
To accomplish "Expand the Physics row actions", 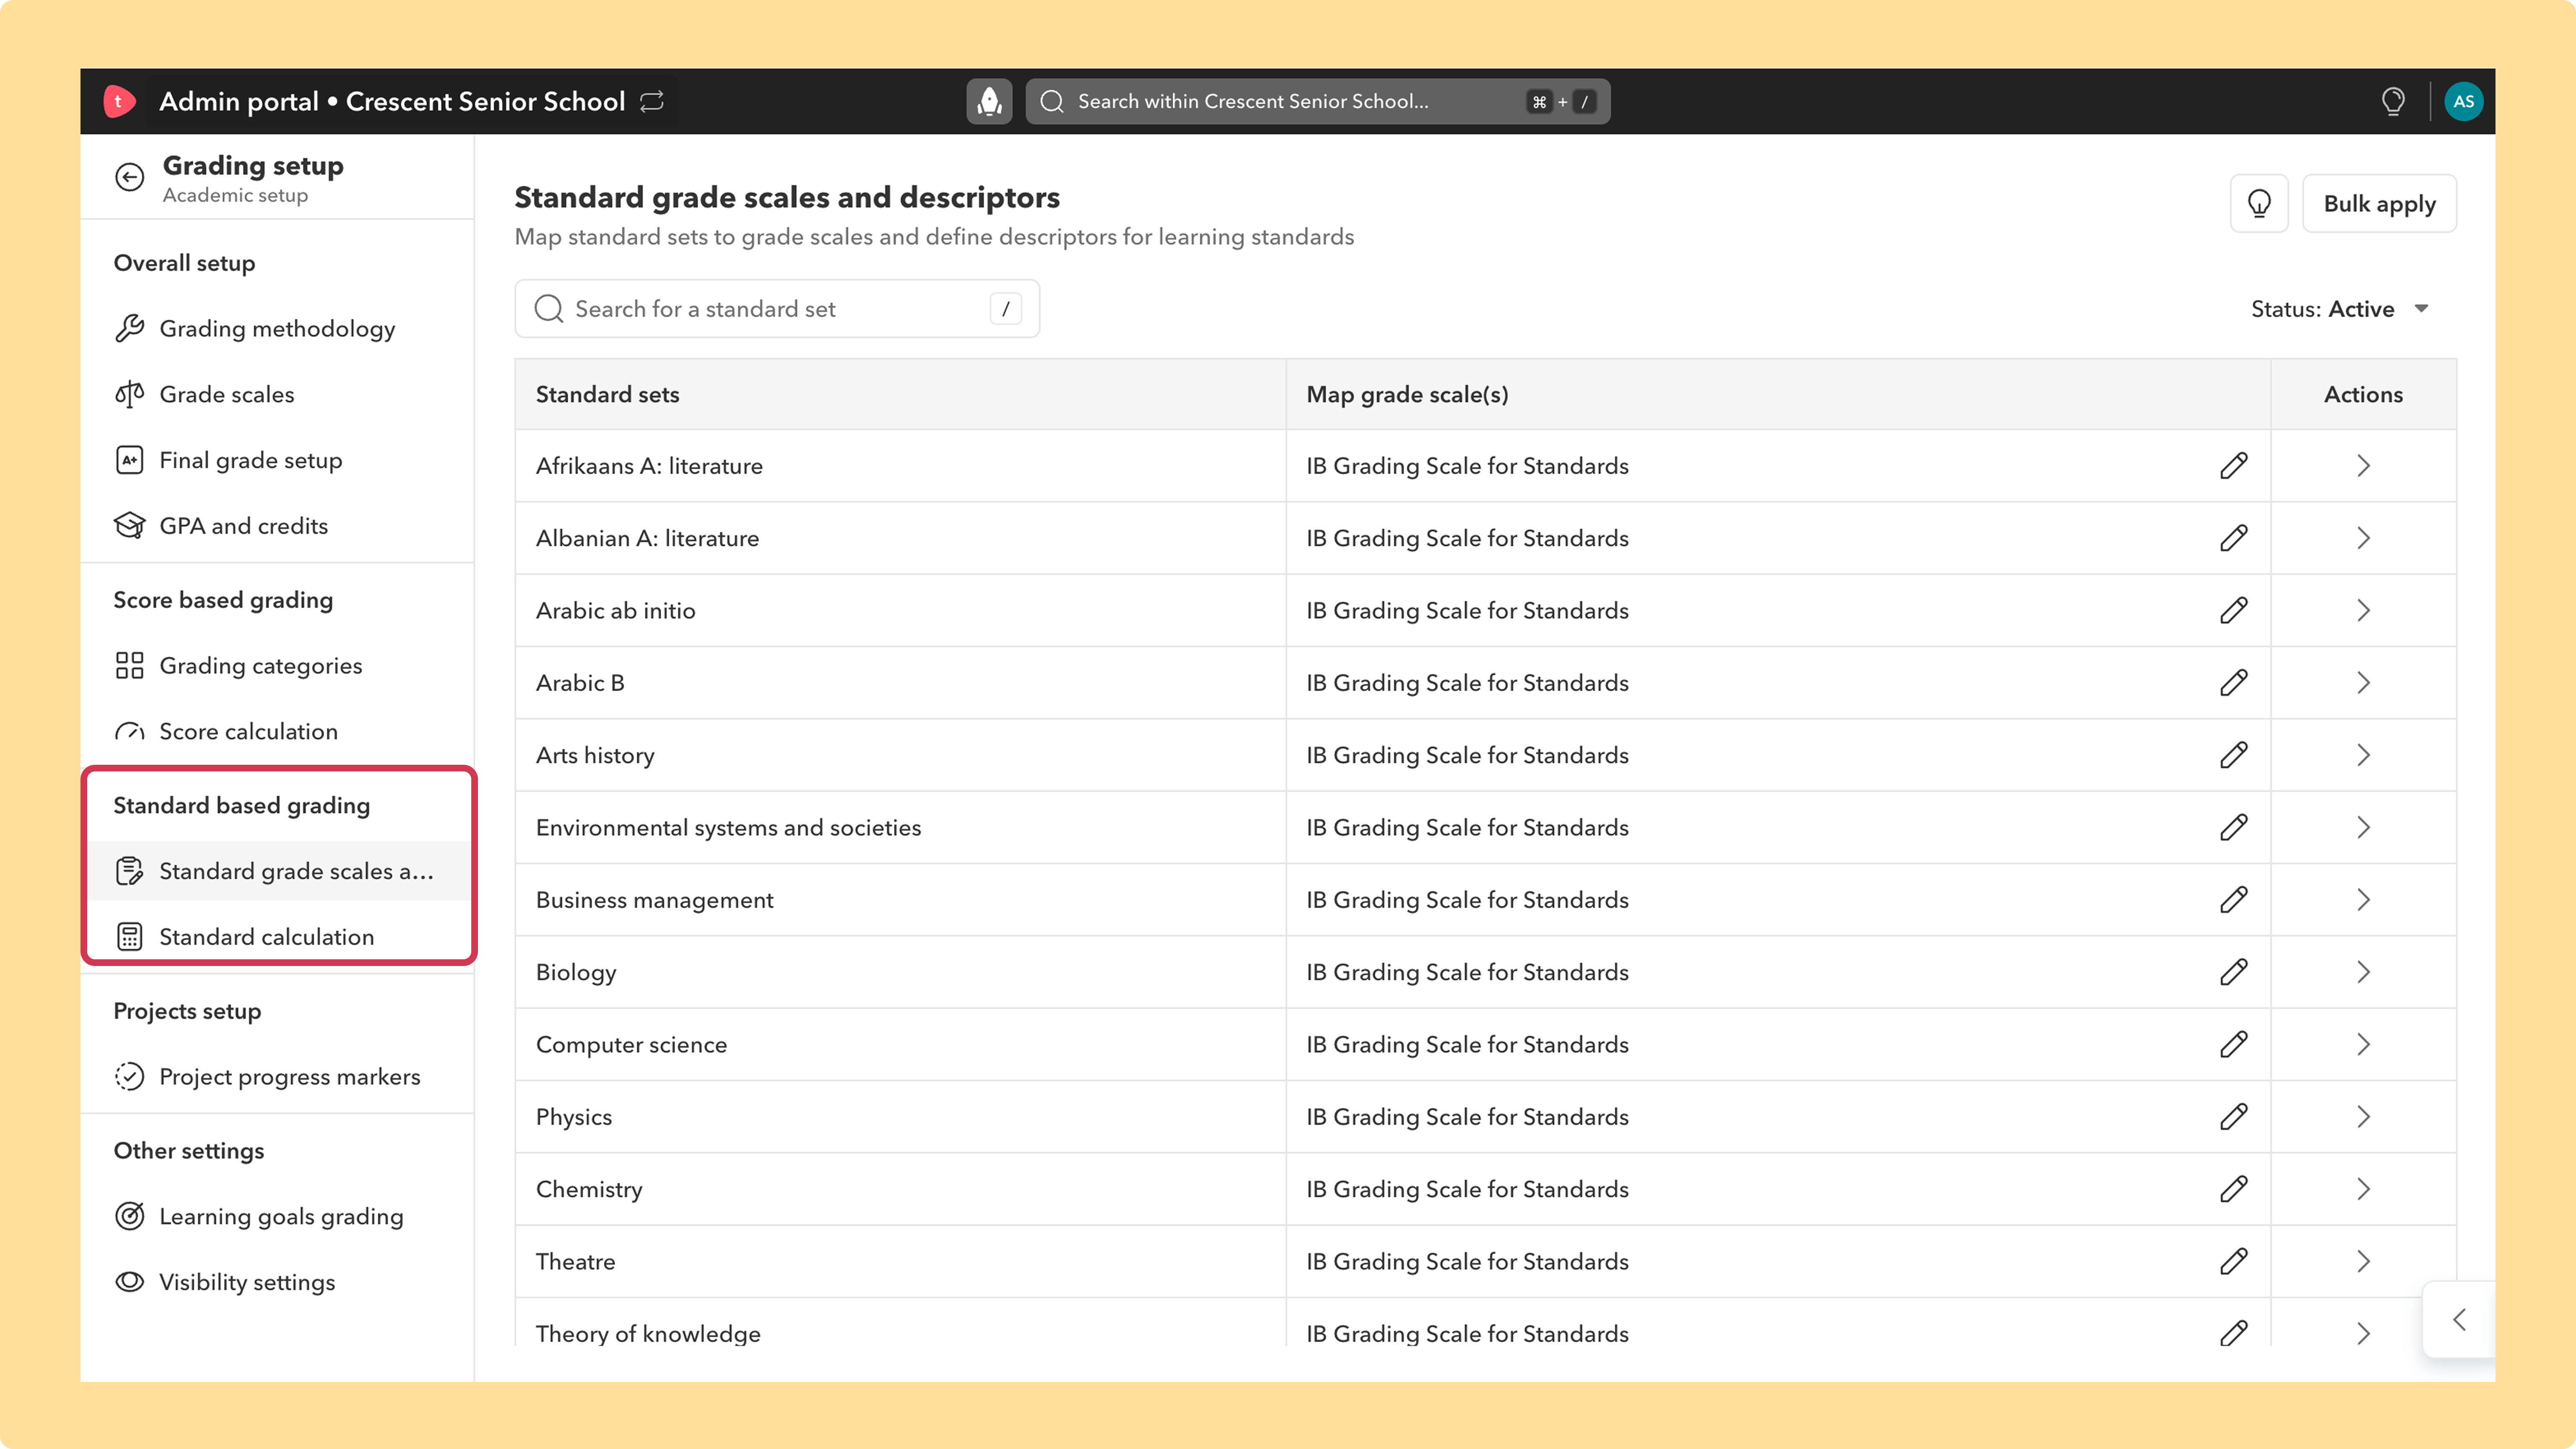I will [x=2363, y=1117].
